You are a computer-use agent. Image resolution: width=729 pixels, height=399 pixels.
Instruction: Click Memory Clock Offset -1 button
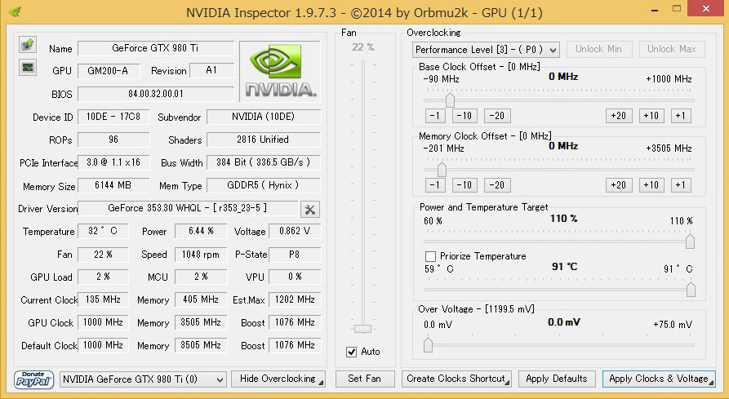click(435, 185)
